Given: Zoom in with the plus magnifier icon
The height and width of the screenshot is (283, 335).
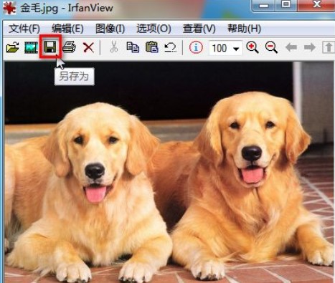Looking at the screenshot, I should point(253,47).
